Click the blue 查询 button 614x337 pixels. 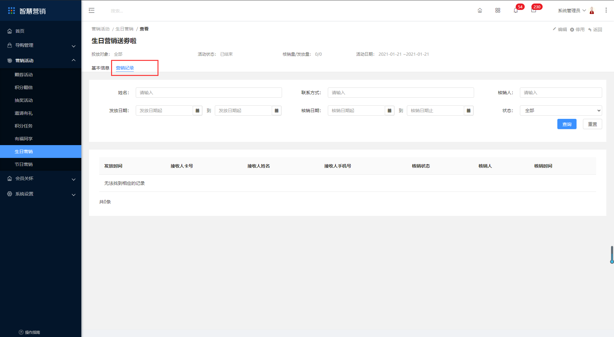567,124
